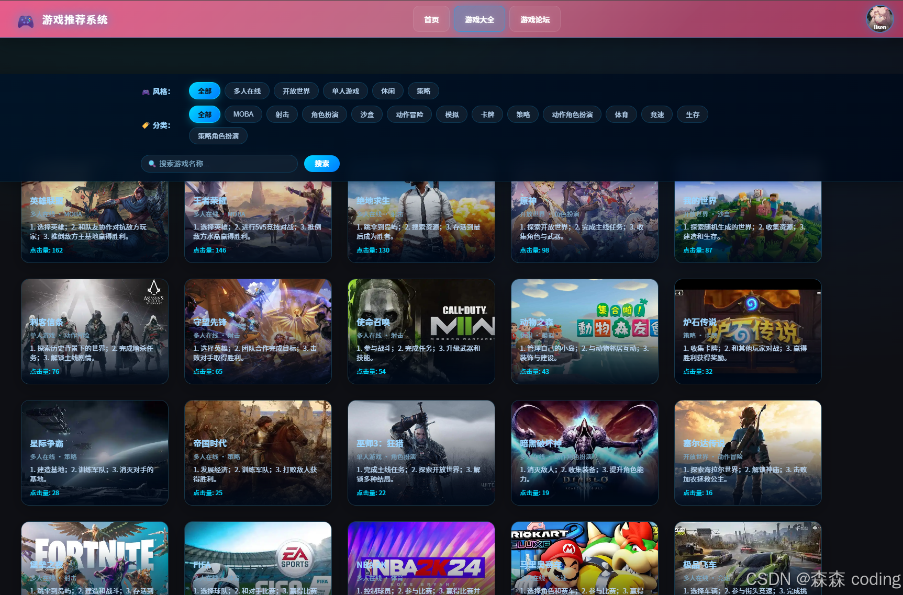Open the 星际争霸 game card
Screen dimensions: 903x595
95,453
